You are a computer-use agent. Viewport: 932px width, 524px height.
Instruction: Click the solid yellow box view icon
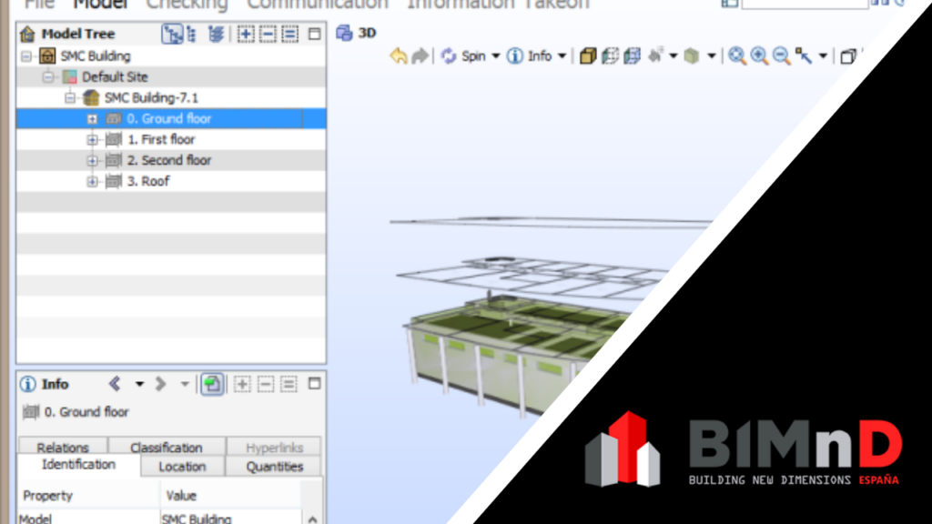588,56
